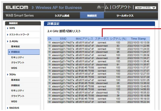Click timestamp 2022/10/03 12:27:00
161x111 pixels.
pyautogui.click(x=138, y=74)
